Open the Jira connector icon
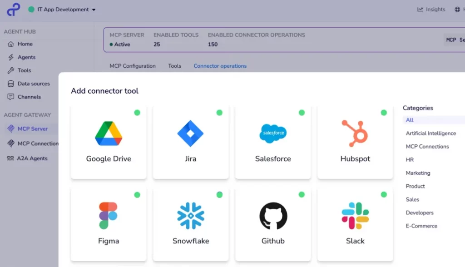Image resolution: width=465 pixels, height=267 pixels. click(191, 133)
